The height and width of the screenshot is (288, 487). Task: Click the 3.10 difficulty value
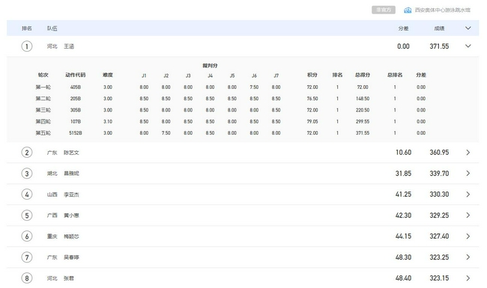pyautogui.click(x=108, y=121)
